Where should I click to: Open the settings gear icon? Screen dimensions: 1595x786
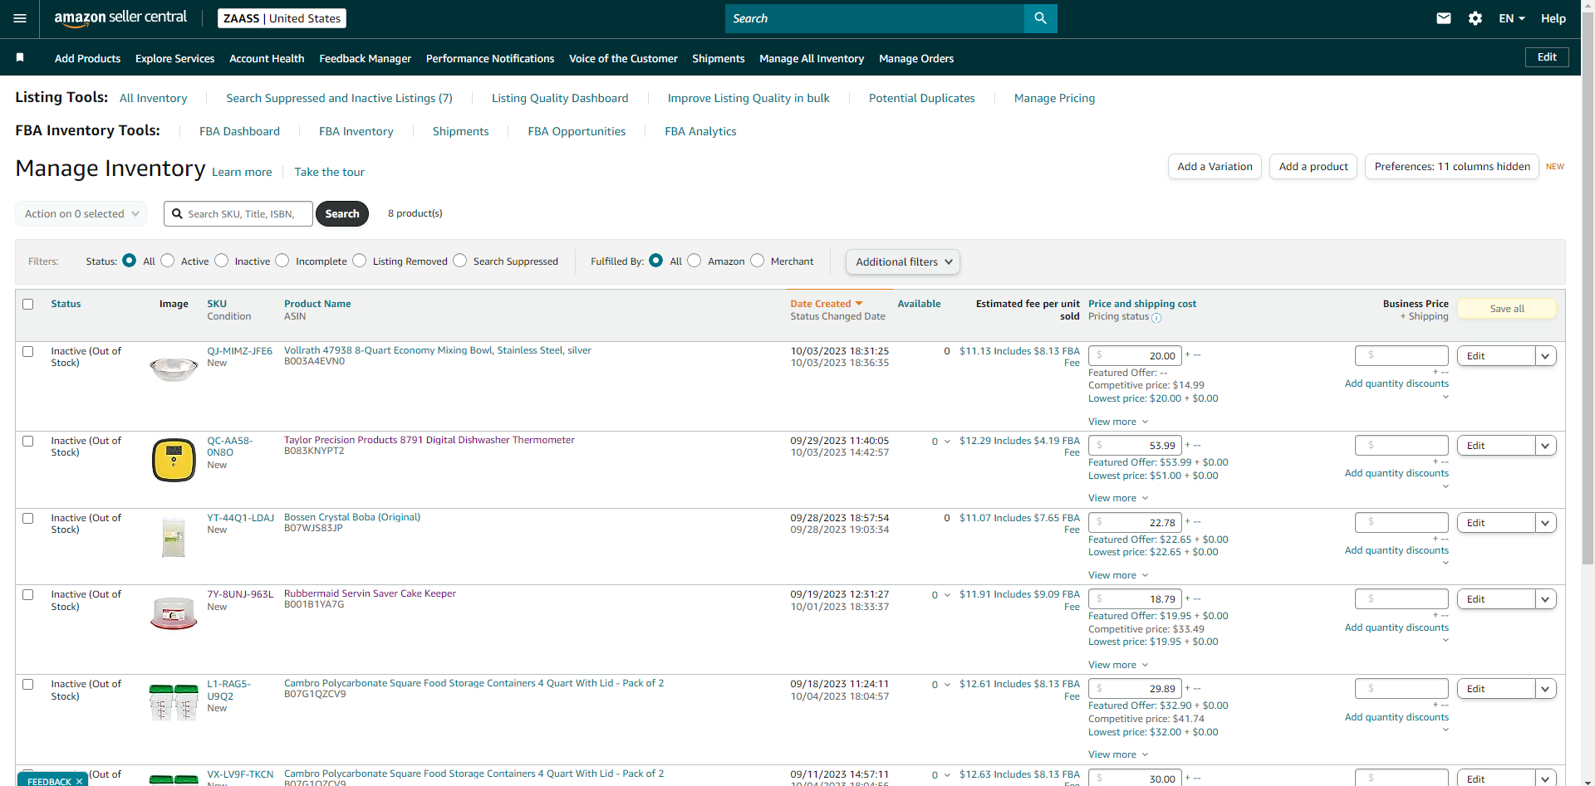point(1475,18)
